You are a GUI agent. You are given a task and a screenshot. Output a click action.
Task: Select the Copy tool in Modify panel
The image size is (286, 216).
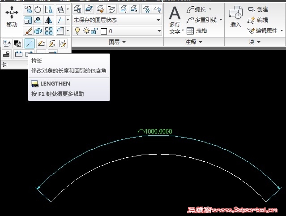point(28,9)
